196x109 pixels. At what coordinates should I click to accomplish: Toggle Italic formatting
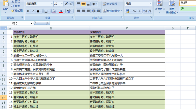[x=33, y=11]
